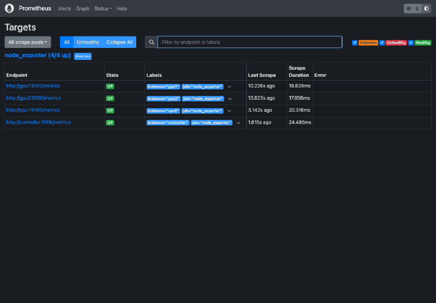Open the Help page

[x=122, y=9]
